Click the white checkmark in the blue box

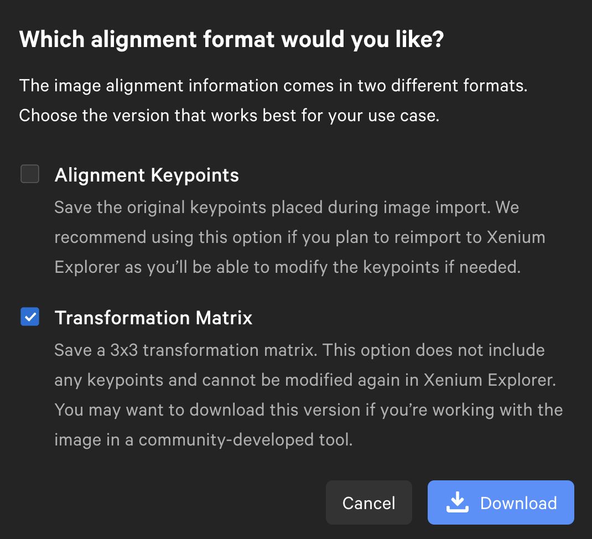(30, 317)
